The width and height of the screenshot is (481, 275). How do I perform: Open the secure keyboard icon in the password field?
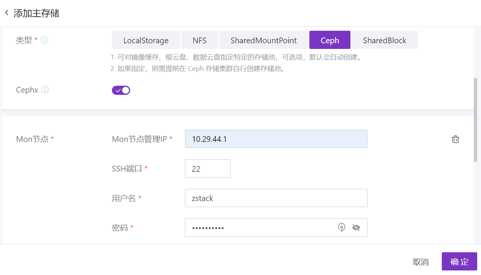(x=341, y=227)
